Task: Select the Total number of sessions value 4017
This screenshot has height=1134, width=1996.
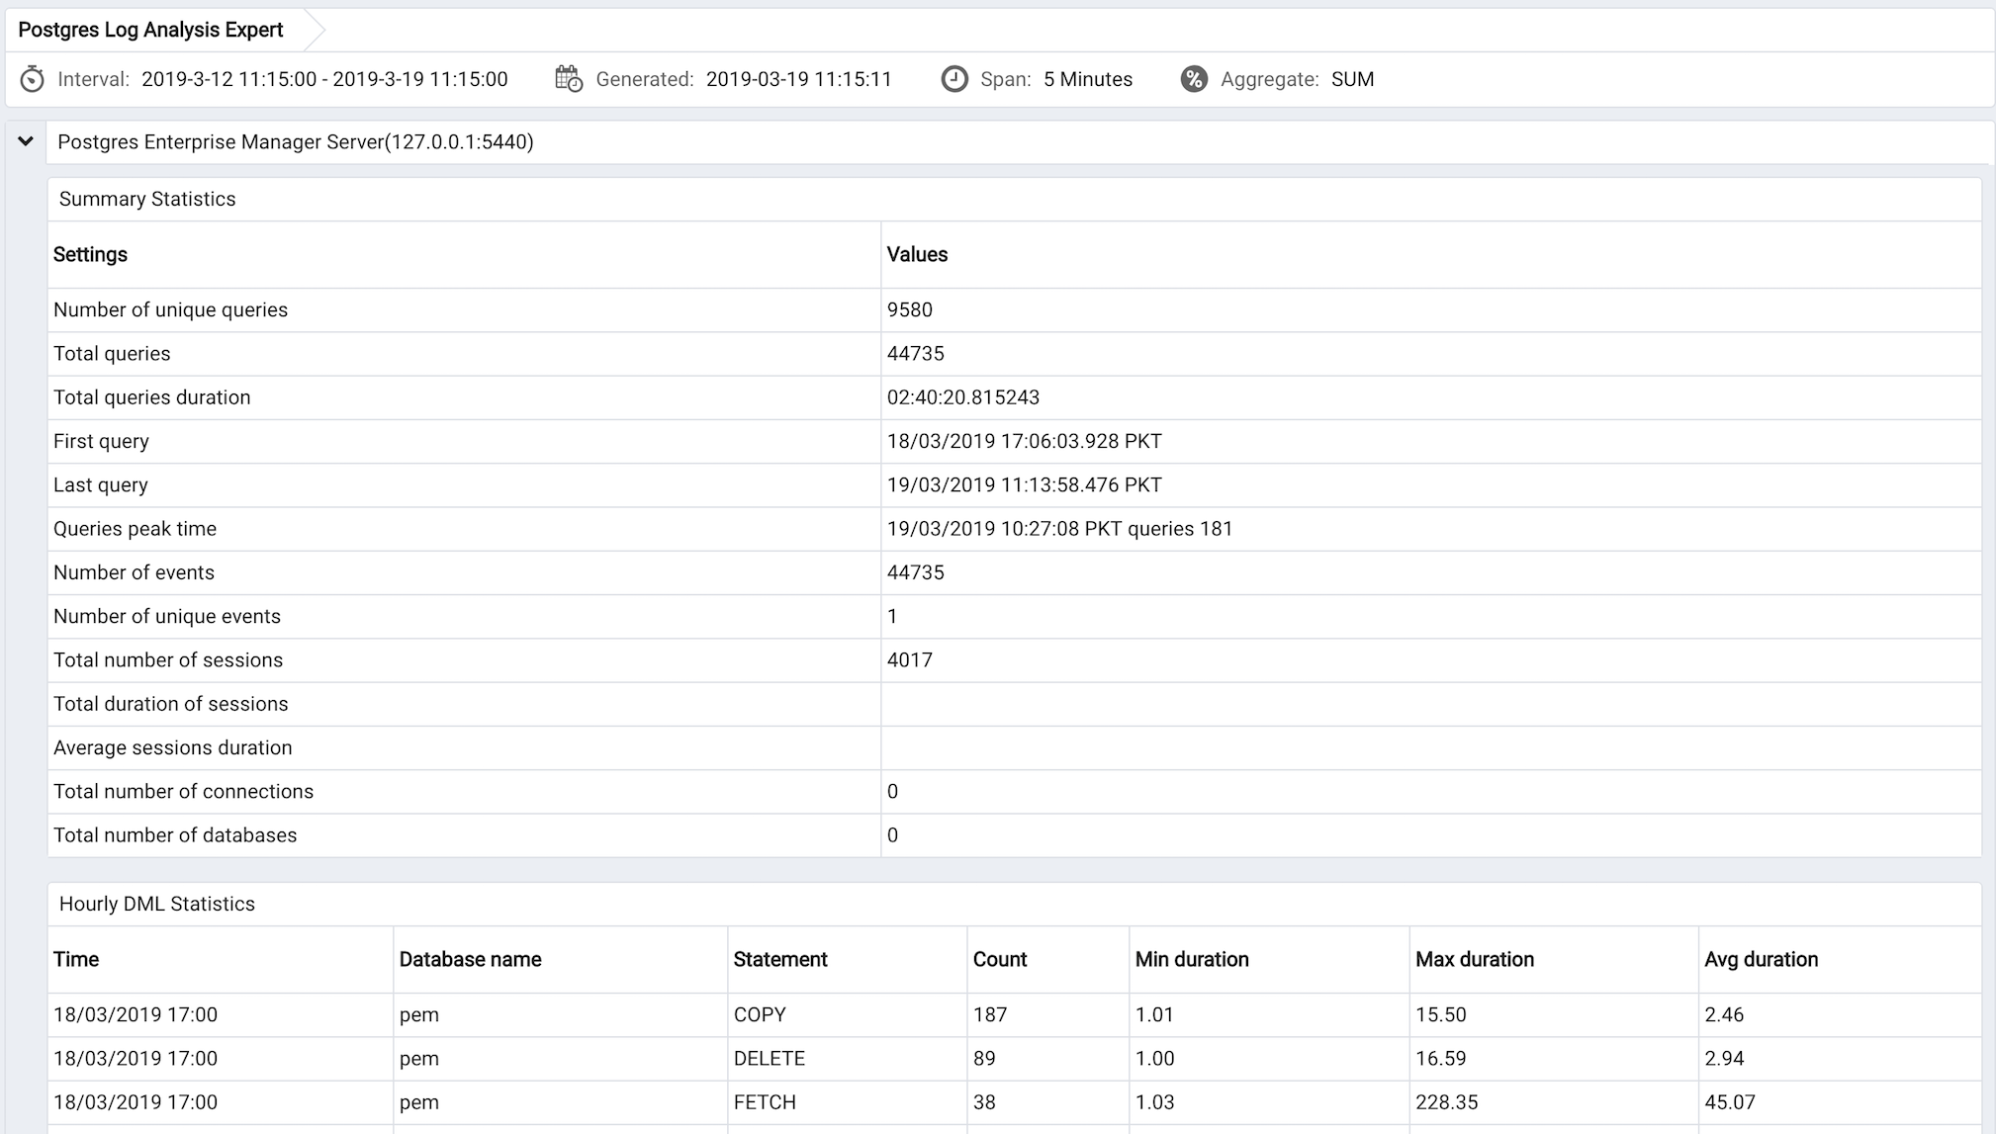Action: [910, 659]
